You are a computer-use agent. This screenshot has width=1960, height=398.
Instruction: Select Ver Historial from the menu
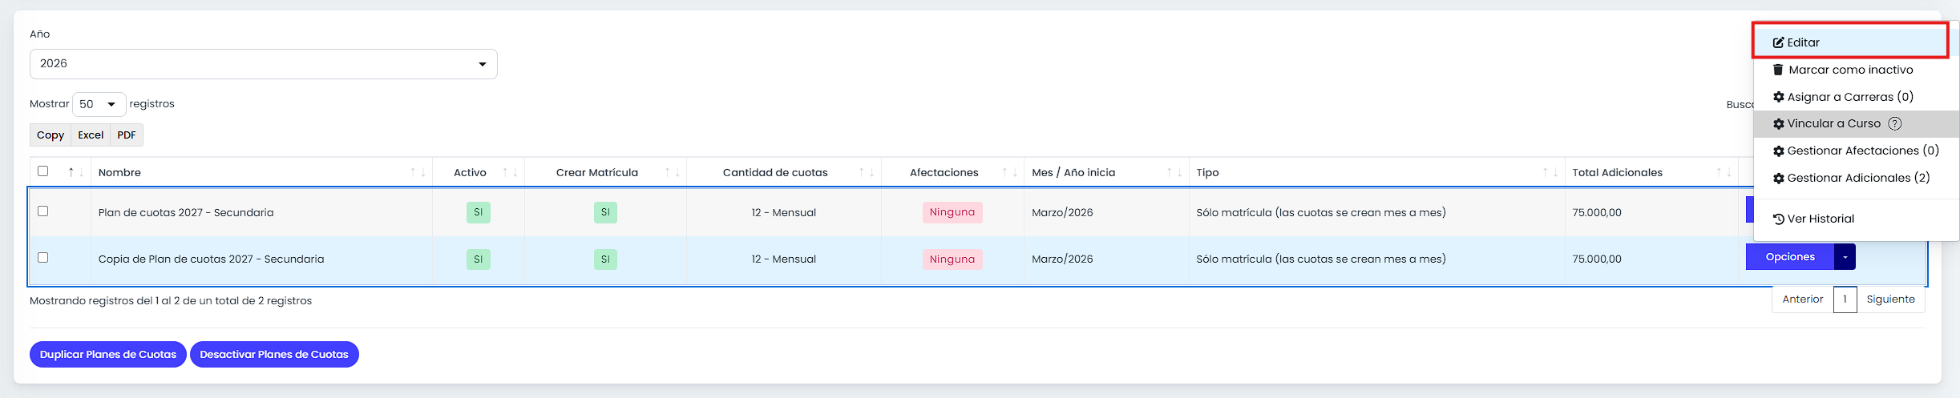click(x=1856, y=219)
